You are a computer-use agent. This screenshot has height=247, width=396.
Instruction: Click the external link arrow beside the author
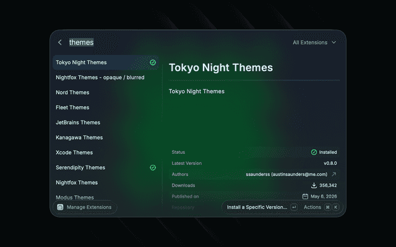click(x=334, y=174)
